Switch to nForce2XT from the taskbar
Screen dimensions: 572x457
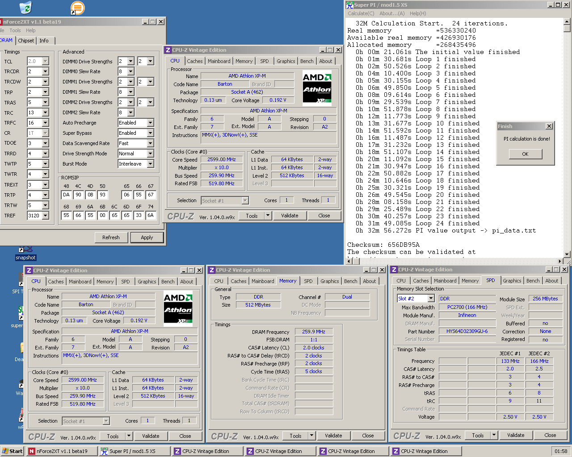tap(62, 451)
